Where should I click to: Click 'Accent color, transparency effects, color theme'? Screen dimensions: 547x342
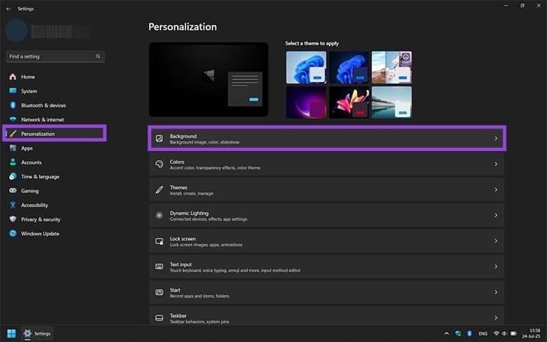tap(215, 168)
